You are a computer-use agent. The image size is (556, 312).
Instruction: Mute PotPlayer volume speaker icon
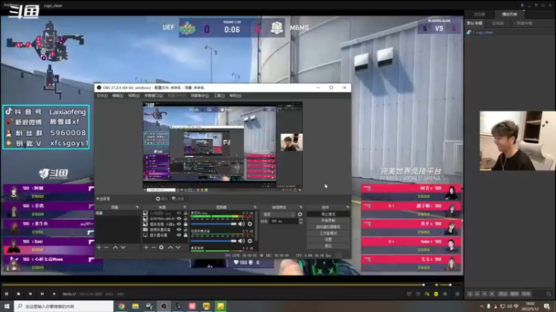(x=436, y=285)
